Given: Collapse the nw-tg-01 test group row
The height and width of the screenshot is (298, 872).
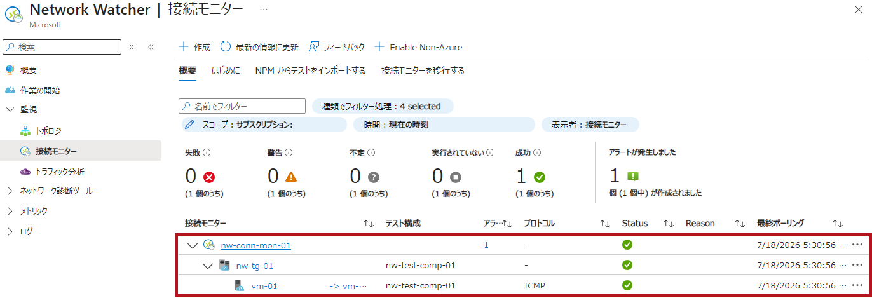Looking at the screenshot, I should click(x=207, y=266).
